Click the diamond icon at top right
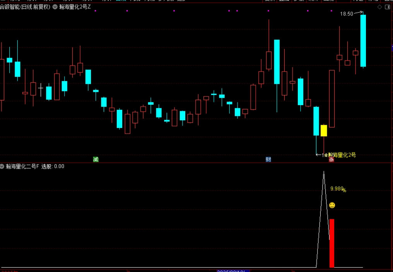The width and height of the screenshot is (393, 272). (379, 7)
